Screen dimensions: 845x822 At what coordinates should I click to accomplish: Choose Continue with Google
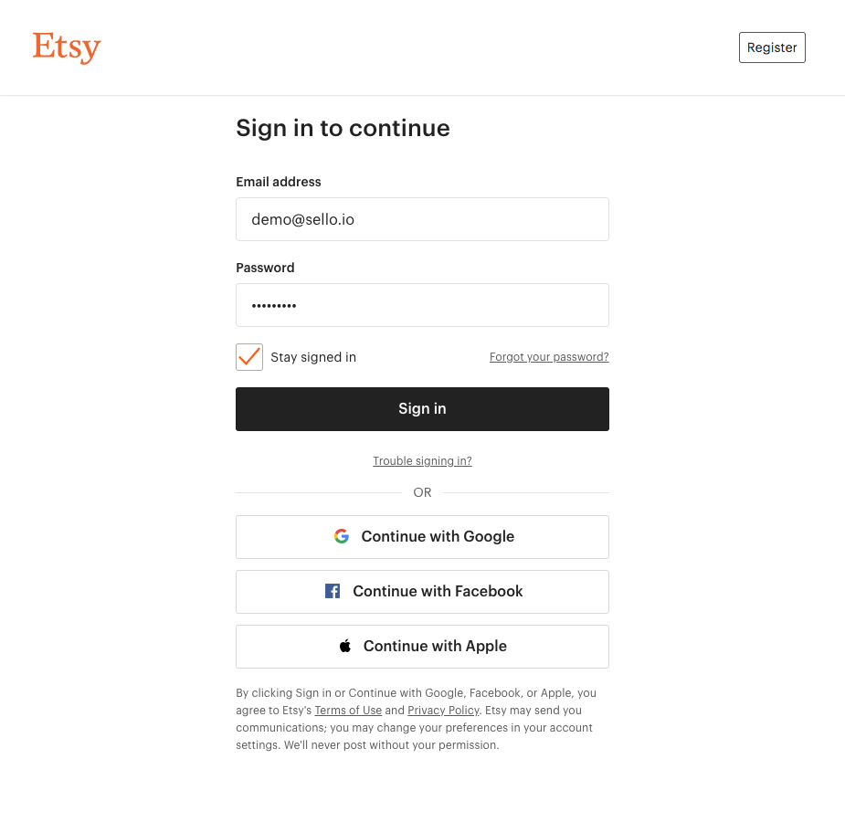point(422,537)
